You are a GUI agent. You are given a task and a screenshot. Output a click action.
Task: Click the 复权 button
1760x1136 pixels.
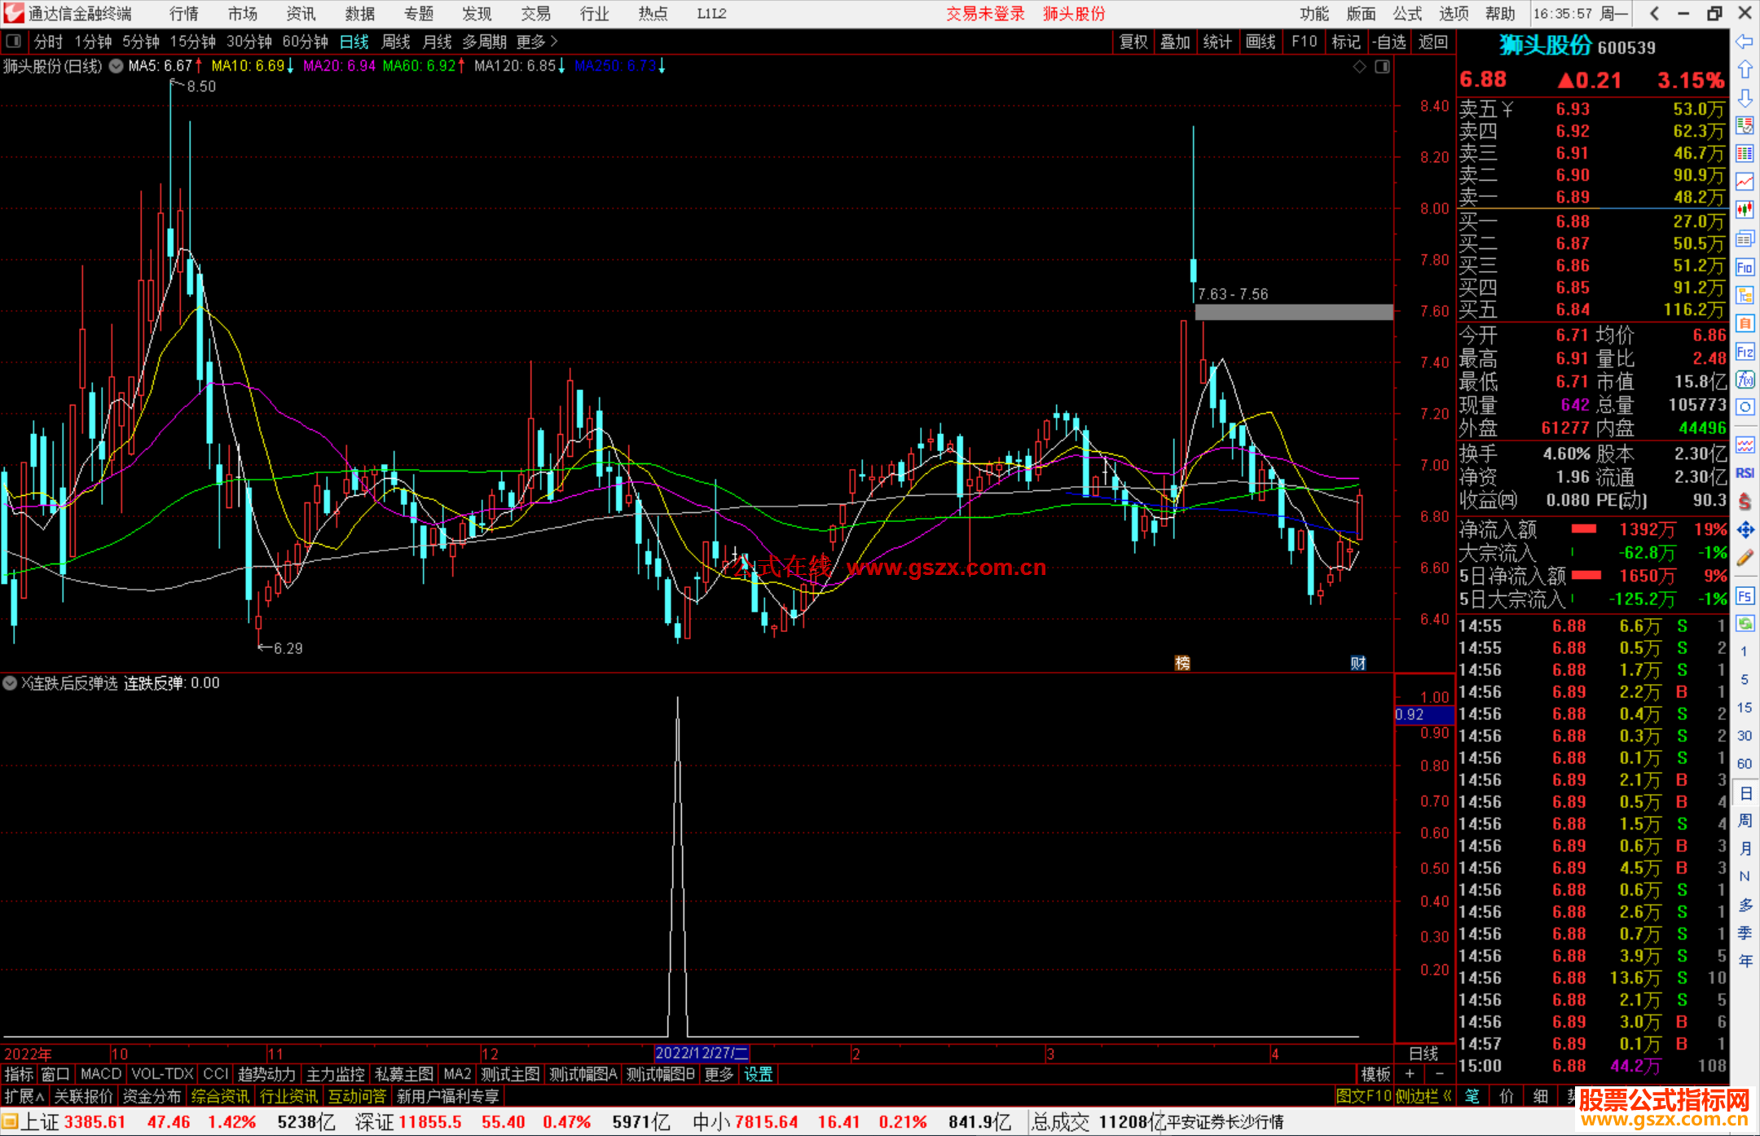point(1133,42)
